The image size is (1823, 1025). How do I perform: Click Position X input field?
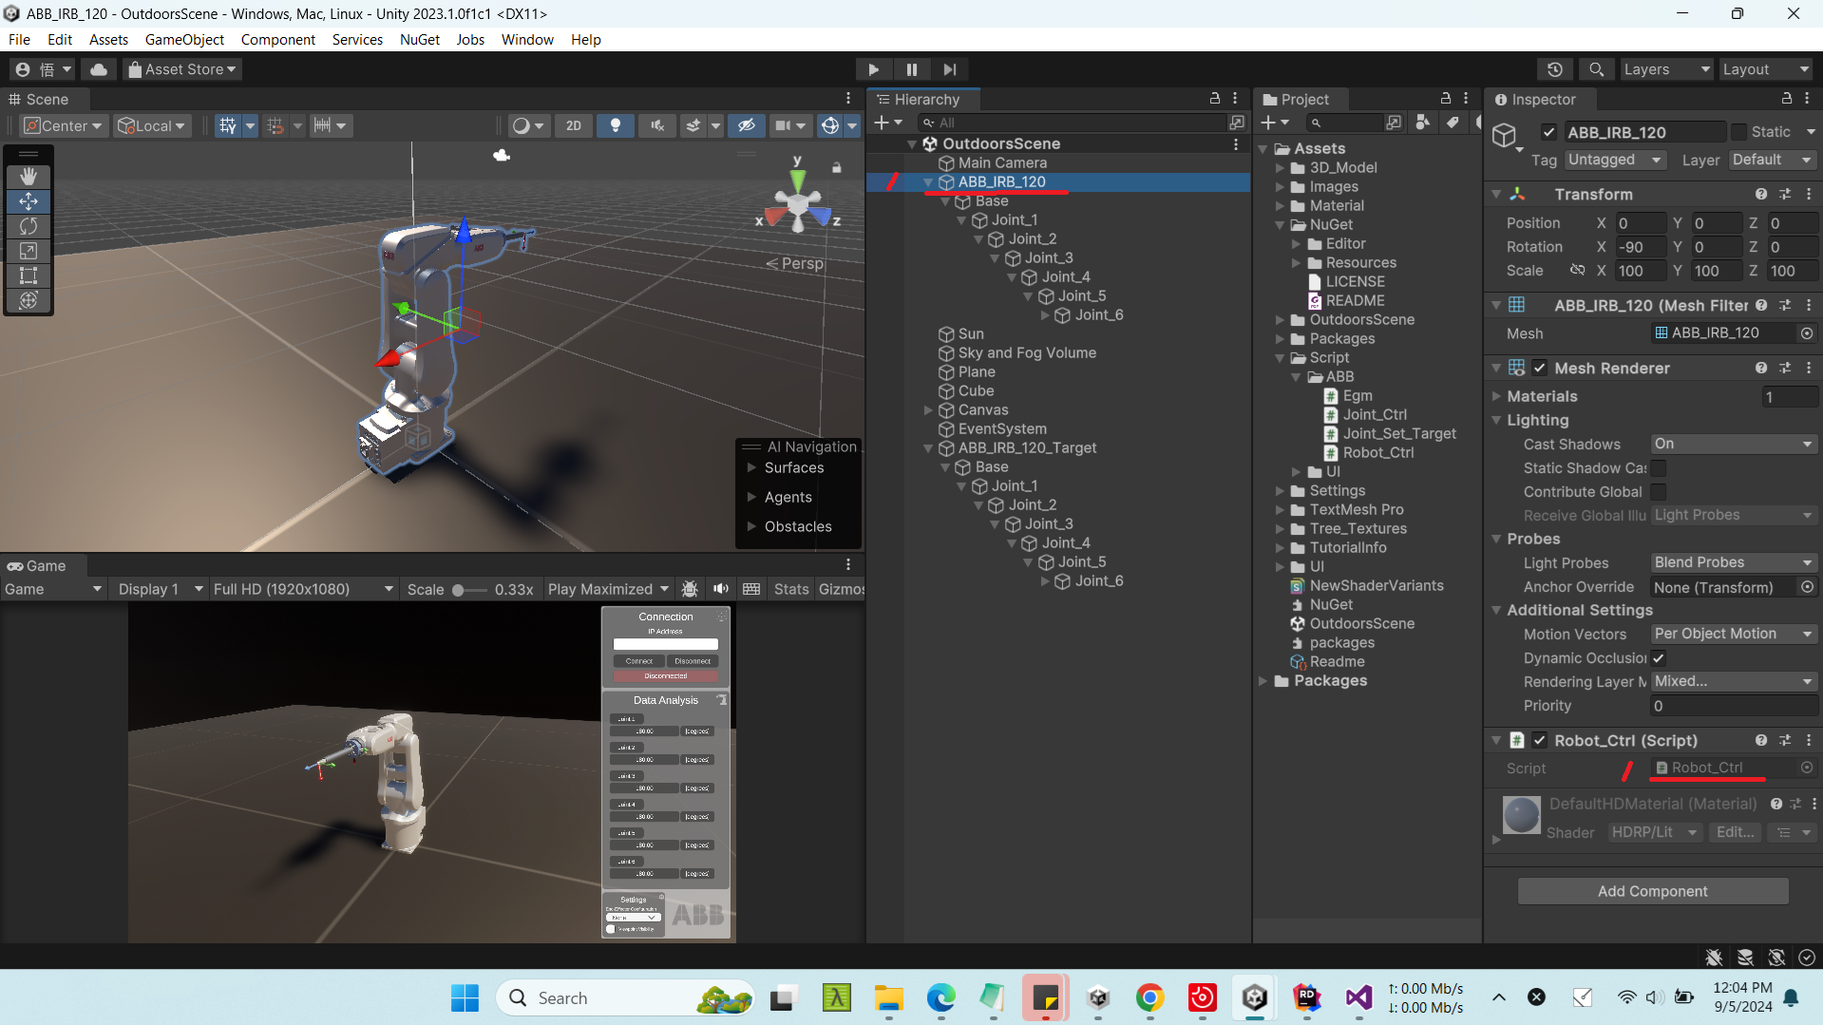coord(1641,223)
